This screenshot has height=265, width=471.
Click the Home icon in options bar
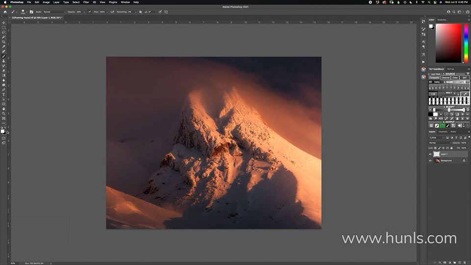5,11
